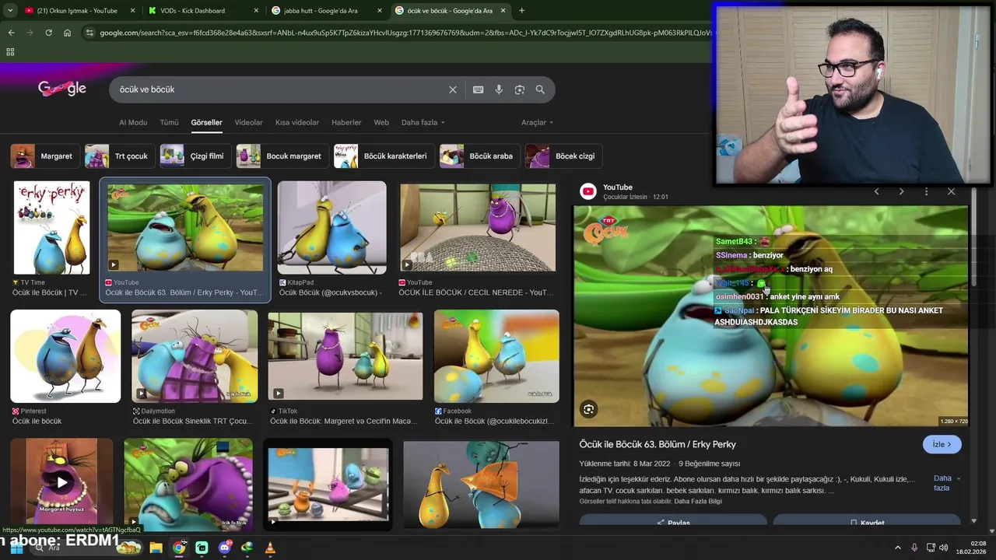
Task: Go back using browser back arrow
Action: point(11,33)
